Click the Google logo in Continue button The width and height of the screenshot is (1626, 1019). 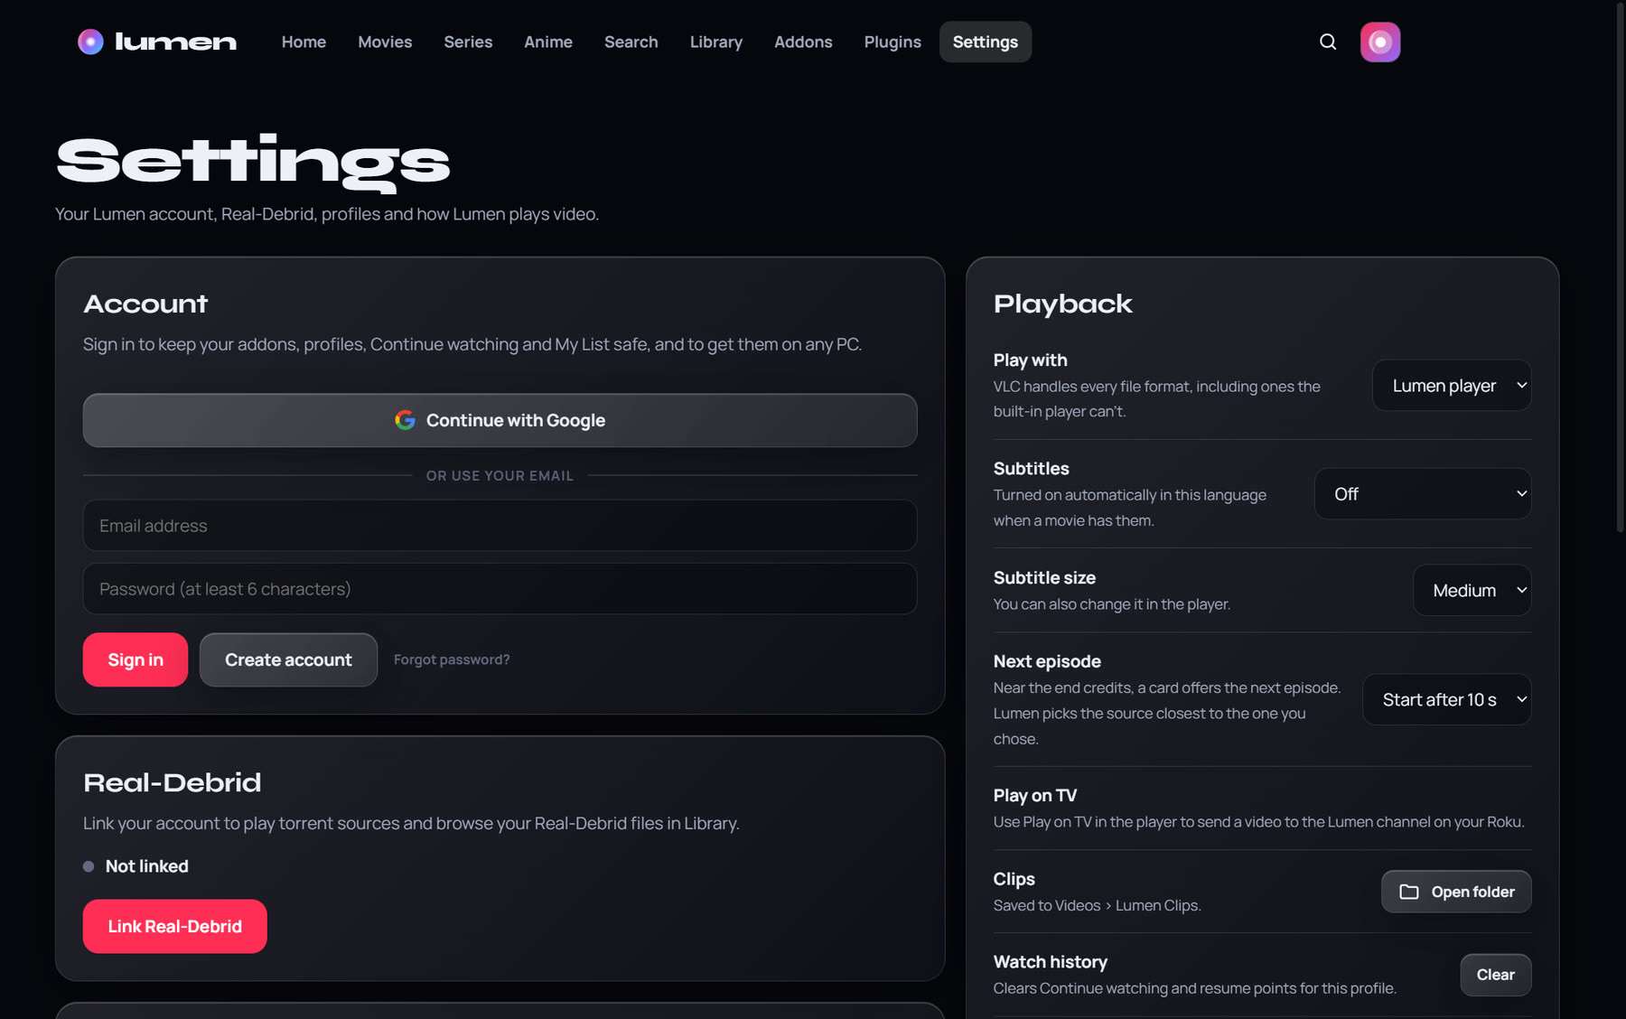405,420
